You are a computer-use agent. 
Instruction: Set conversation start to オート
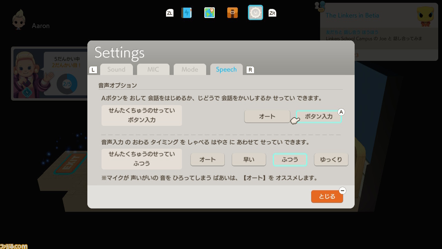click(267, 117)
